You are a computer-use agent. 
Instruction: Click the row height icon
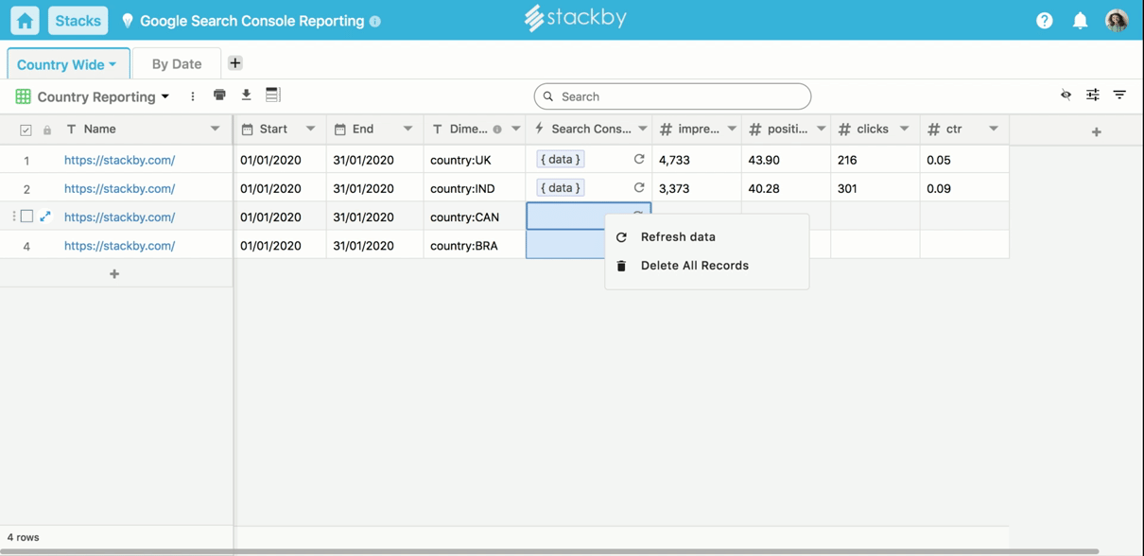[x=272, y=95]
